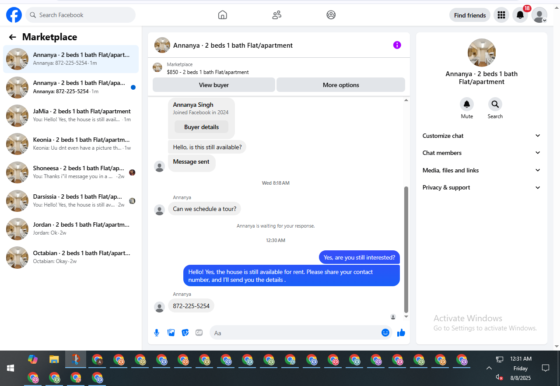Choose a sticker icon
The image size is (560, 386).
coord(185,333)
